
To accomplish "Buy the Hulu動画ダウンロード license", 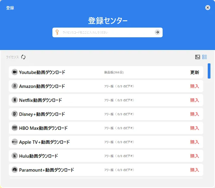I will pyautogui.click(x=194, y=156).
